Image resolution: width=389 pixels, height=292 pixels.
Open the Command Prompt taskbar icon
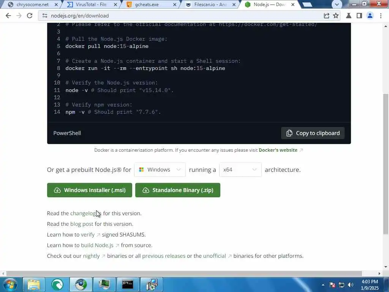click(x=128, y=284)
